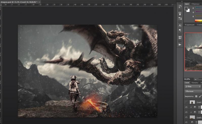Click the background color swatch
The height and width of the screenshot is (124, 202).
pos(188,11)
